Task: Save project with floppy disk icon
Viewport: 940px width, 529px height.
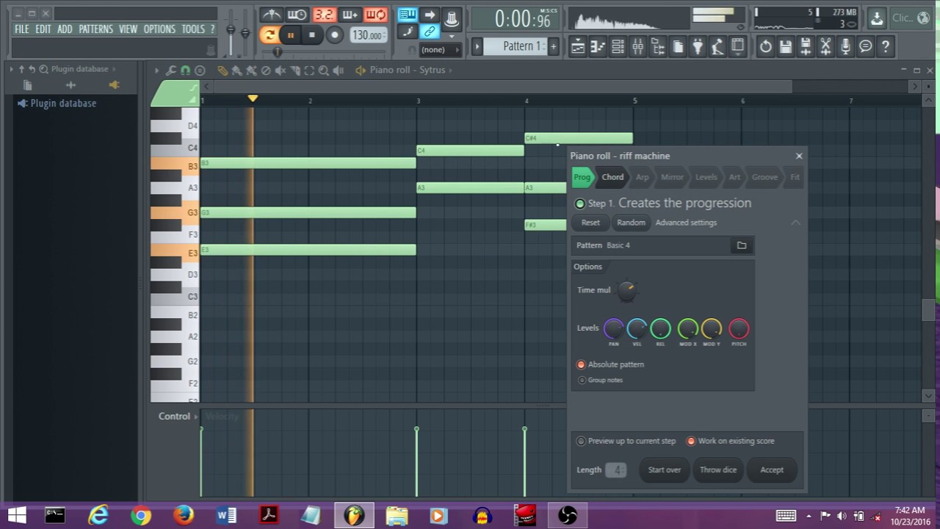Action: (x=786, y=47)
